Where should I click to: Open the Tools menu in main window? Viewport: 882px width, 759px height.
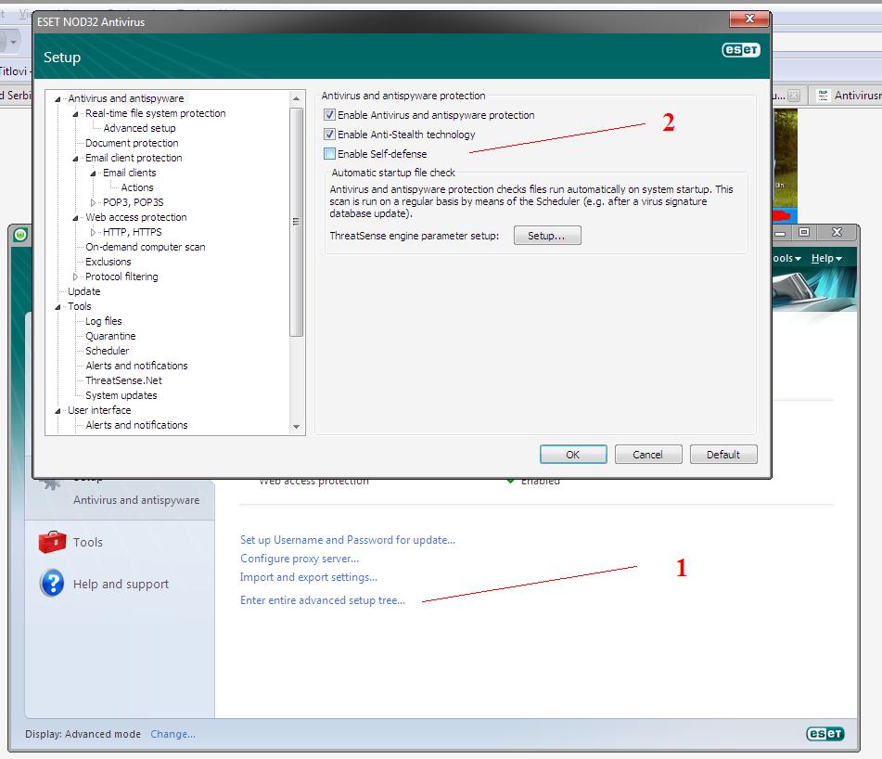[x=786, y=258]
